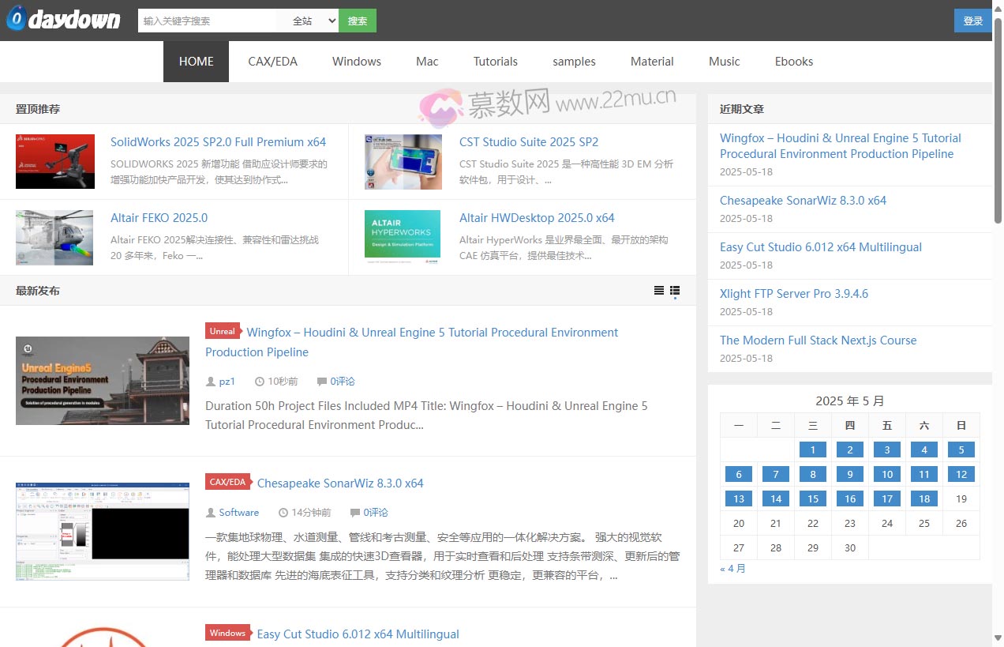Image resolution: width=1004 pixels, height=647 pixels.
Task: Click the red Windows tag on the Easy Cut post
Action: point(227,633)
